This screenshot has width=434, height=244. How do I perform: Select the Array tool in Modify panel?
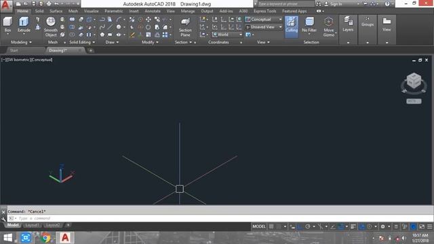[x=165, y=35]
